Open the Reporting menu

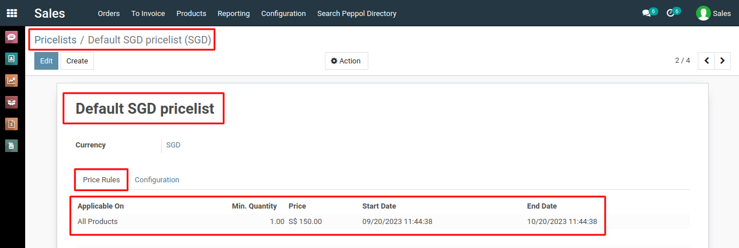tap(234, 13)
